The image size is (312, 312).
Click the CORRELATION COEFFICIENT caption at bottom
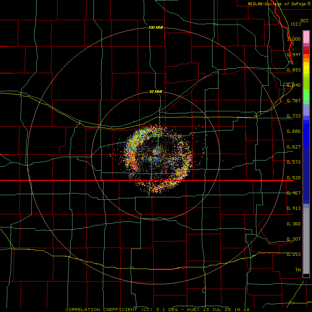point(157,310)
